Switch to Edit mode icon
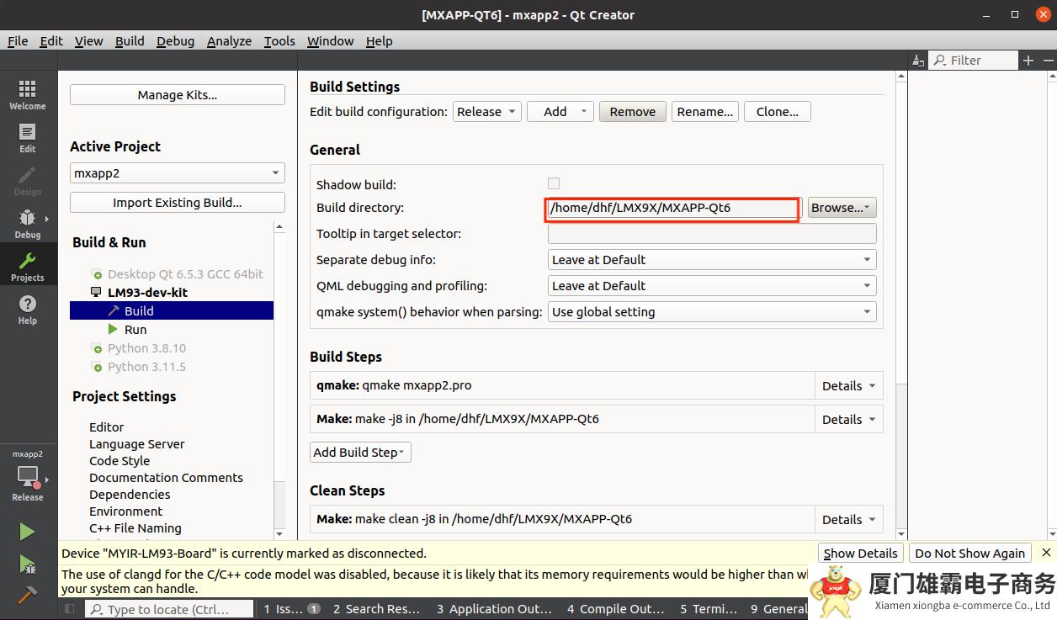Screen dimensions: 1057x620 point(27,138)
